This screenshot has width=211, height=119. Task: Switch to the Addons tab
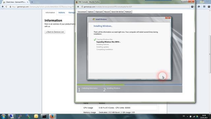[62, 13]
